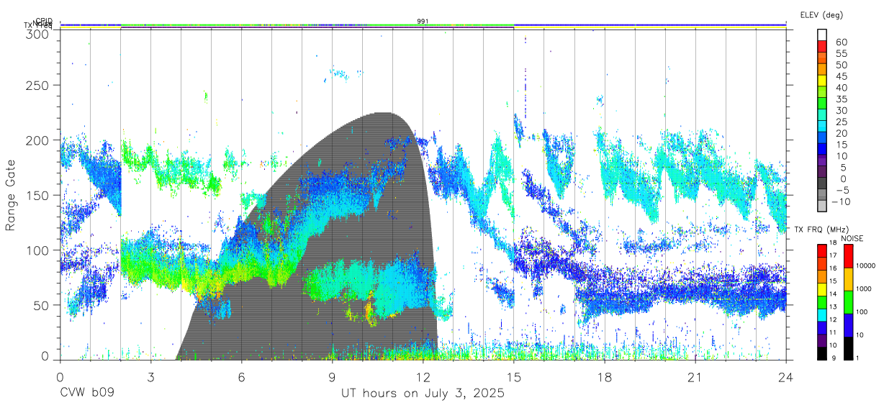Click the '35' label on ELEV scale

pyautogui.click(x=841, y=99)
